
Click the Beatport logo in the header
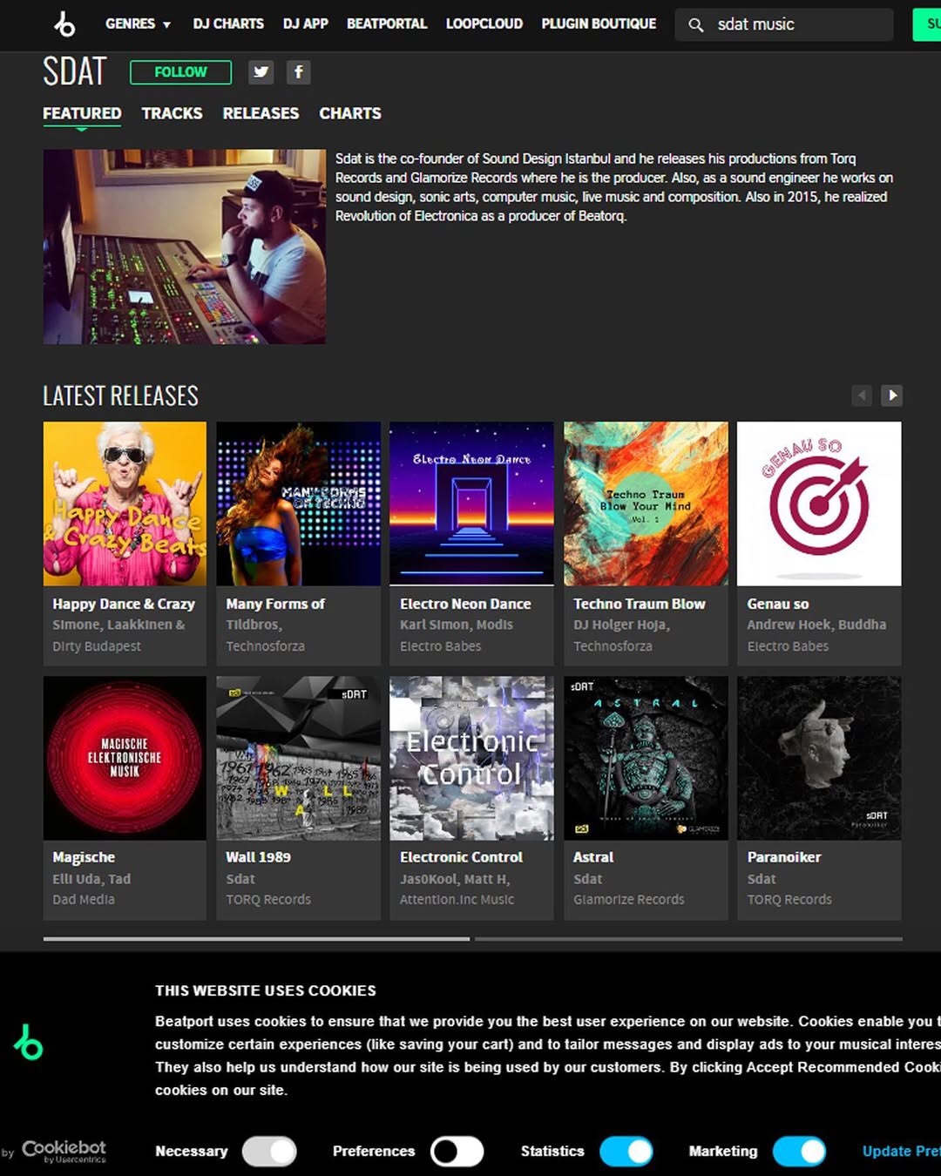tap(64, 24)
